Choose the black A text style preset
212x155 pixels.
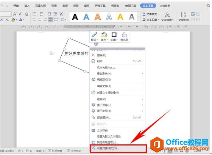pos(75,17)
